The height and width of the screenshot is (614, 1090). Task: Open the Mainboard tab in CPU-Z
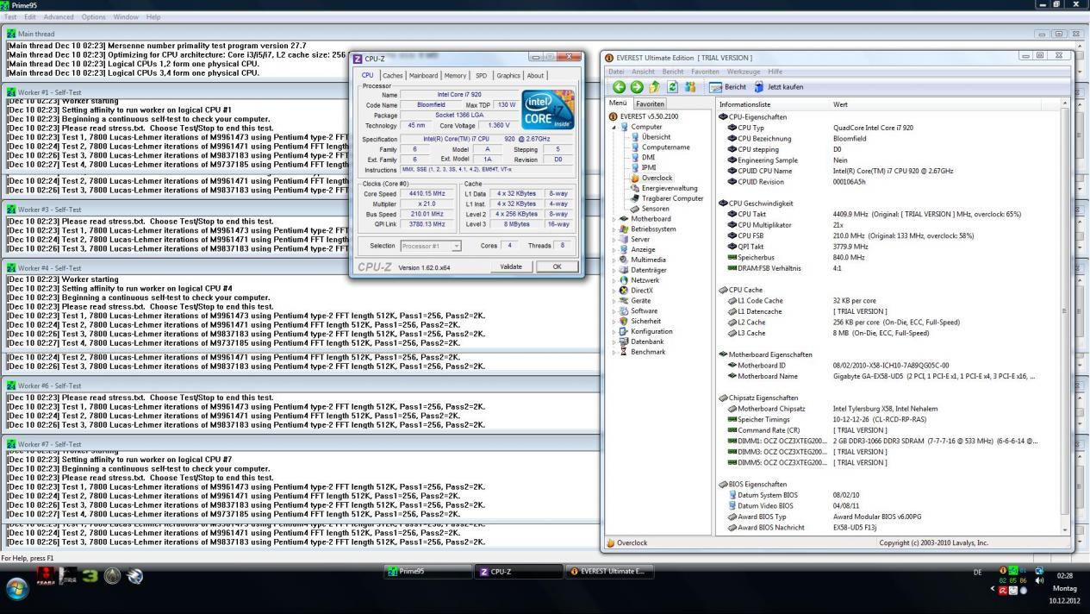pos(423,76)
